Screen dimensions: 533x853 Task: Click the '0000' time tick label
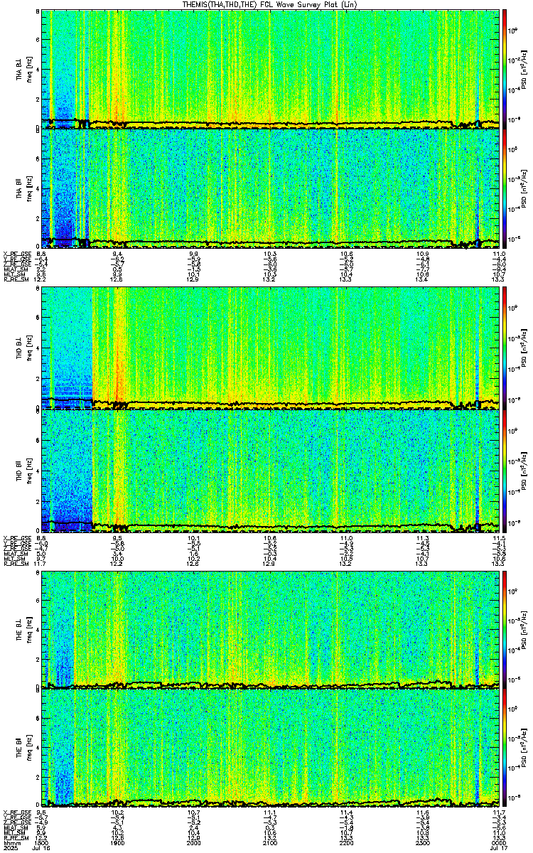click(497, 842)
